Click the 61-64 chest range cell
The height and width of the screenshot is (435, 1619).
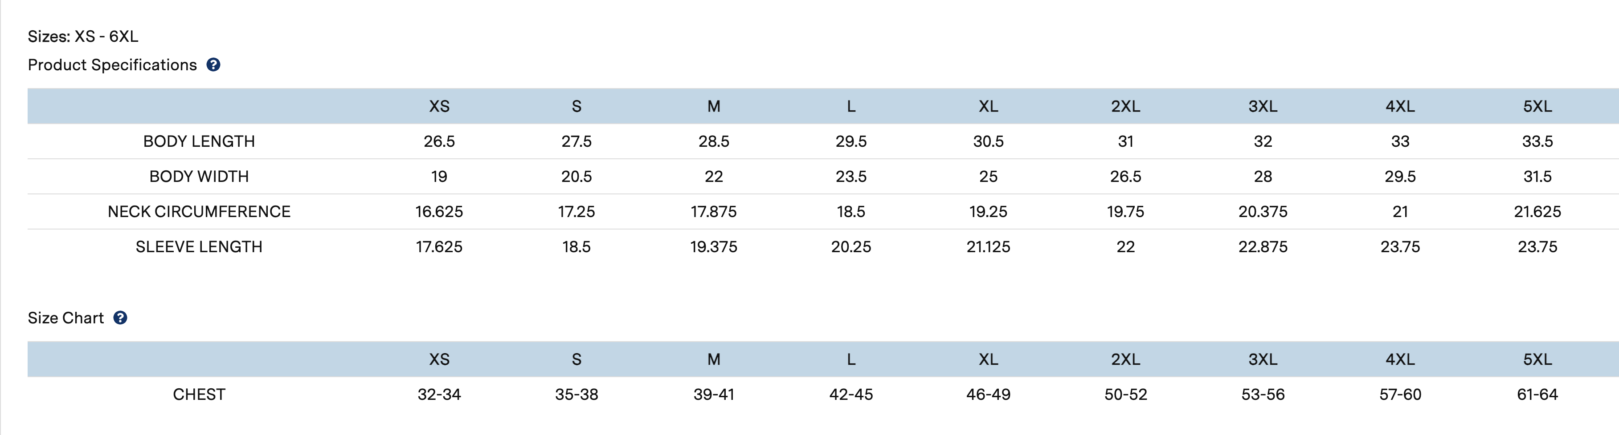coord(1537,394)
